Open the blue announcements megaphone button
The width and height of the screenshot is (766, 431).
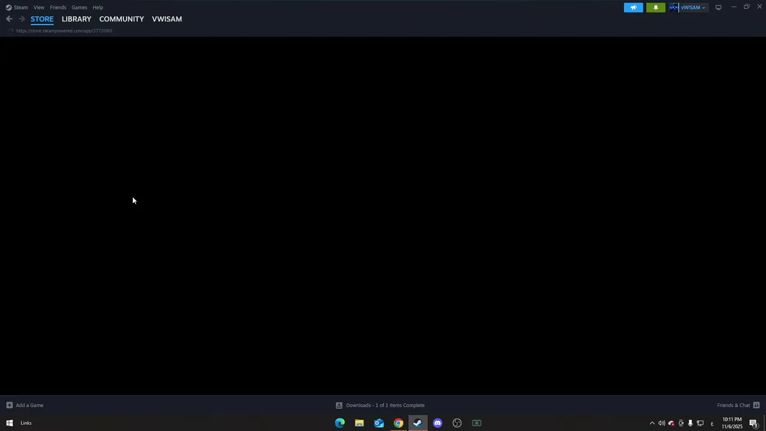coord(633,7)
